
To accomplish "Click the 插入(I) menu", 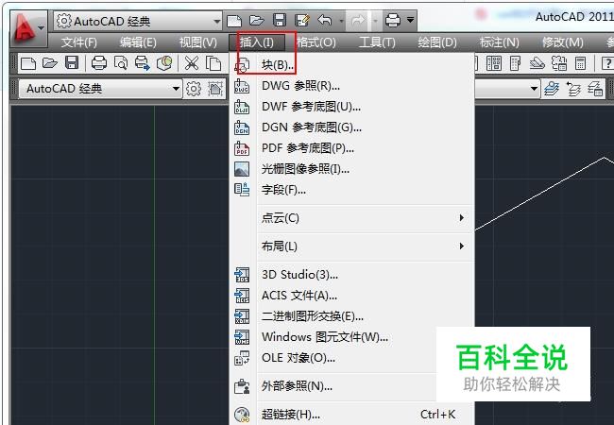I will coord(257,42).
